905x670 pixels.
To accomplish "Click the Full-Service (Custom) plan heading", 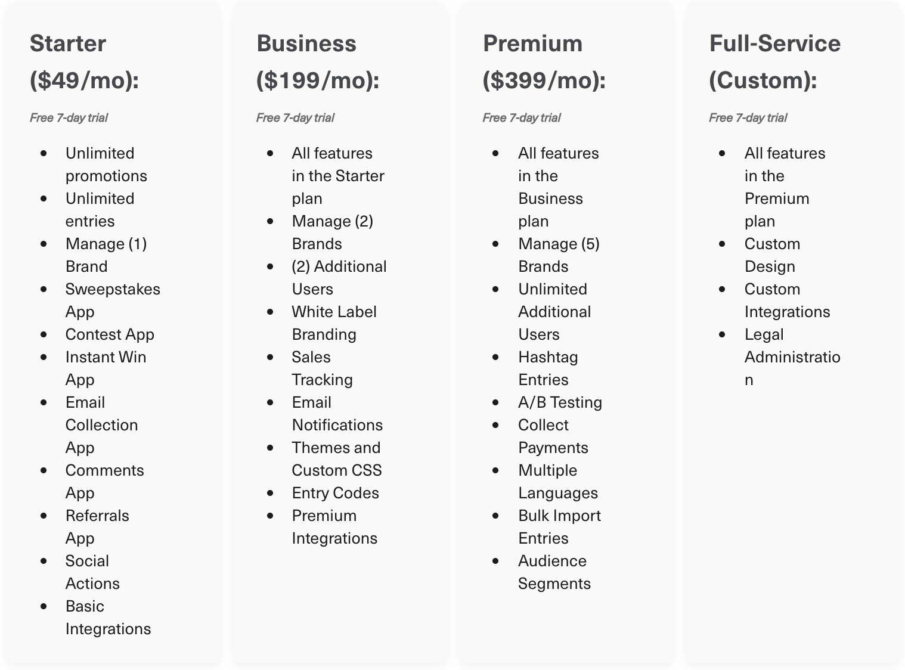I will (774, 61).
